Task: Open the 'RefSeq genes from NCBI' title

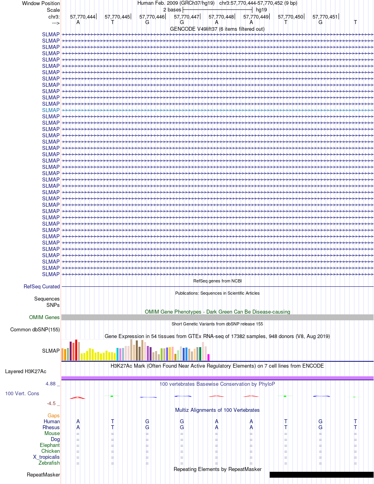Action: click(x=217, y=281)
